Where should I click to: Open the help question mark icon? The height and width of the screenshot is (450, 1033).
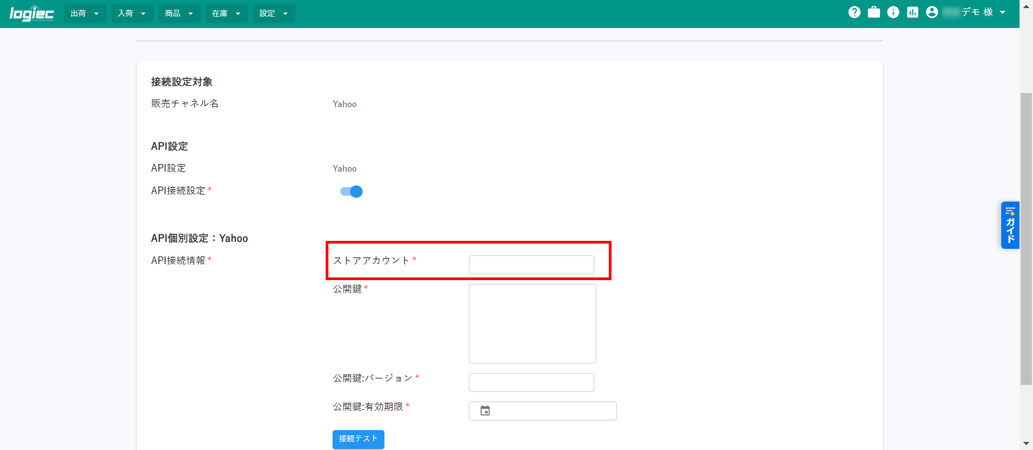(x=854, y=12)
